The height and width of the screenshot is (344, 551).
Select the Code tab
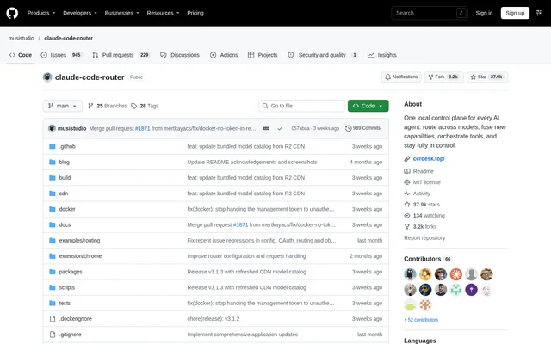point(21,55)
